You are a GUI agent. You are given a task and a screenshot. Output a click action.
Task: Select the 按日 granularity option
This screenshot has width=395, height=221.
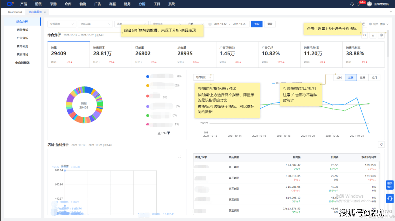tap(351, 78)
